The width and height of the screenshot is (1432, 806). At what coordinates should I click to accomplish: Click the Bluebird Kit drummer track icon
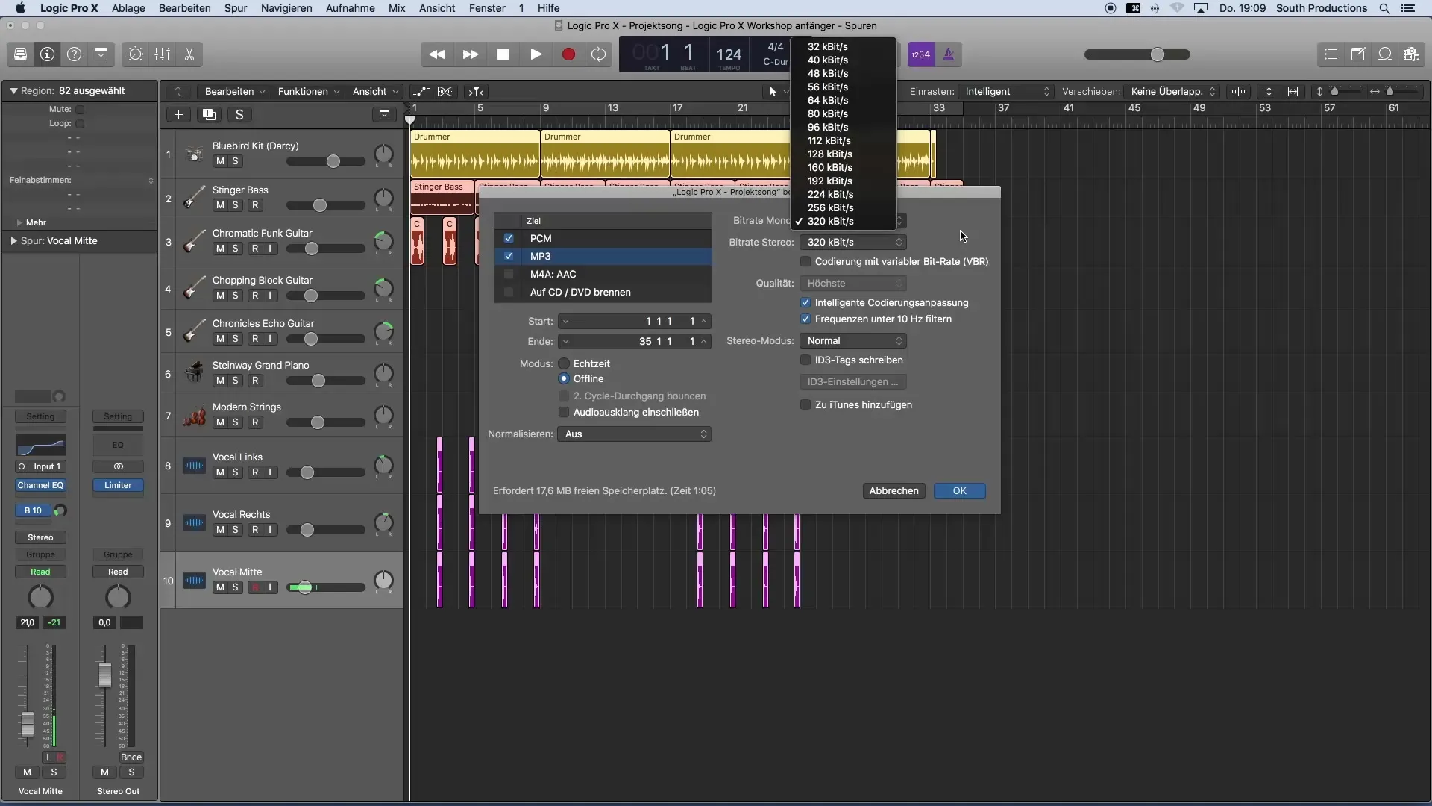(194, 155)
